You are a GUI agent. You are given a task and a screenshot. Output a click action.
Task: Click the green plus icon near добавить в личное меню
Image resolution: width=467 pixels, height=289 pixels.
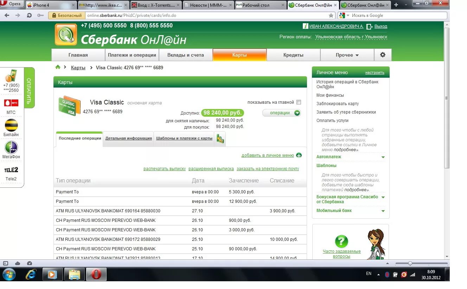(299, 155)
